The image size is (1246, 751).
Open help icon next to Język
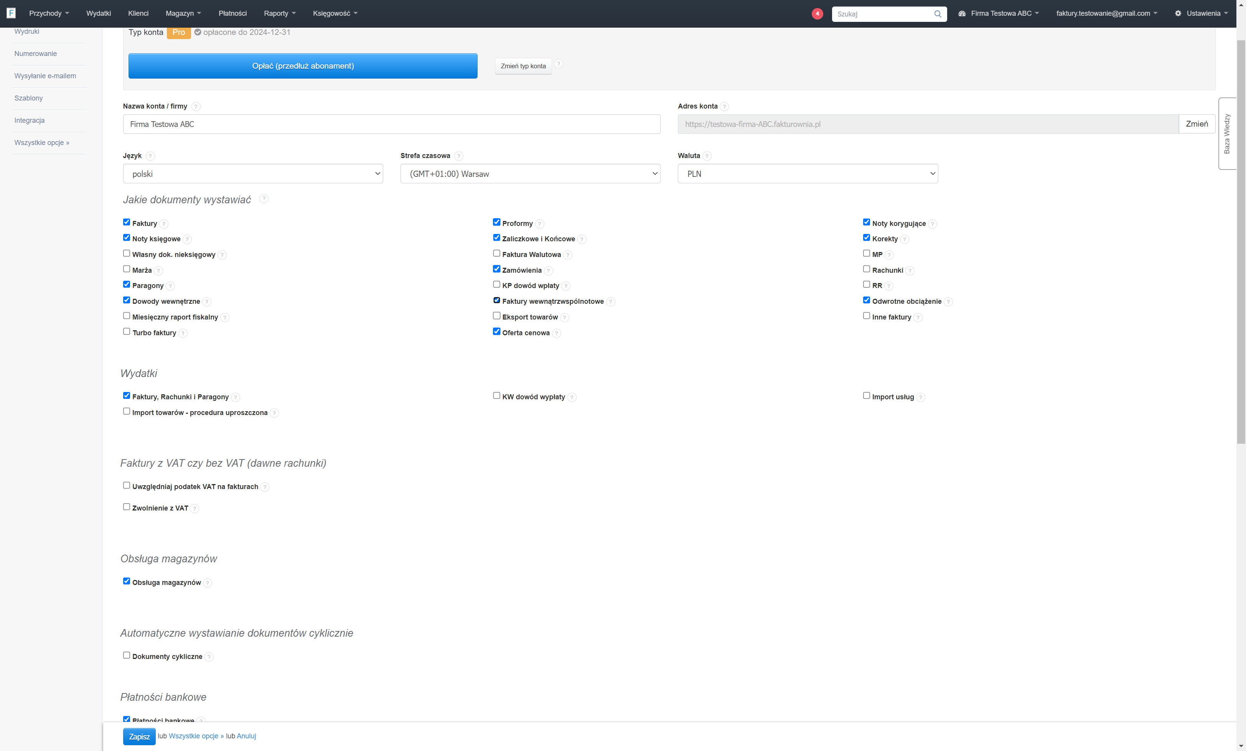tap(150, 156)
